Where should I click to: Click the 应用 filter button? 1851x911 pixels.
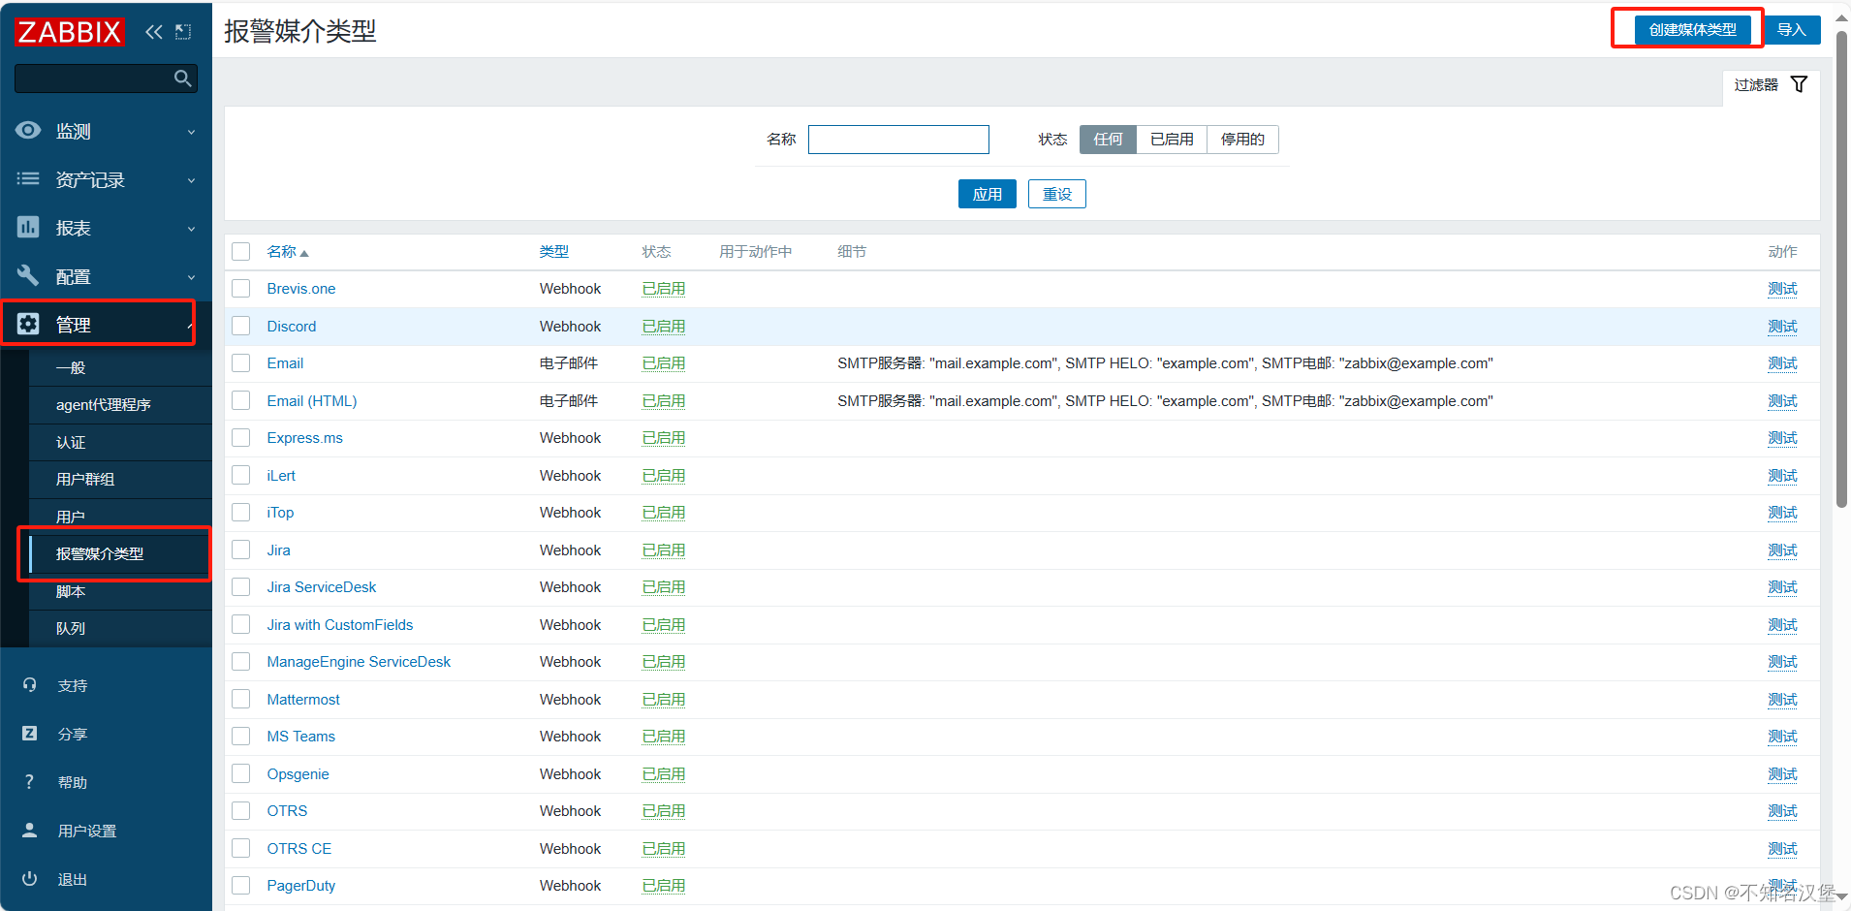pyautogui.click(x=987, y=194)
